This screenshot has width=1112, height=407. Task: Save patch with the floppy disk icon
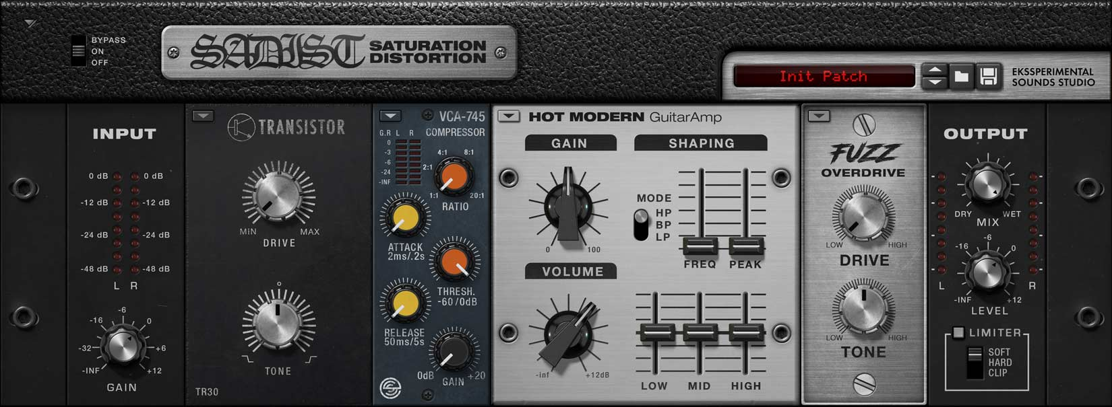(988, 76)
